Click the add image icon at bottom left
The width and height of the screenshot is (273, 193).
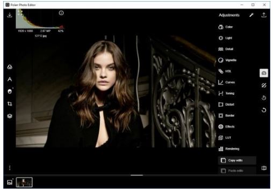[10, 182]
